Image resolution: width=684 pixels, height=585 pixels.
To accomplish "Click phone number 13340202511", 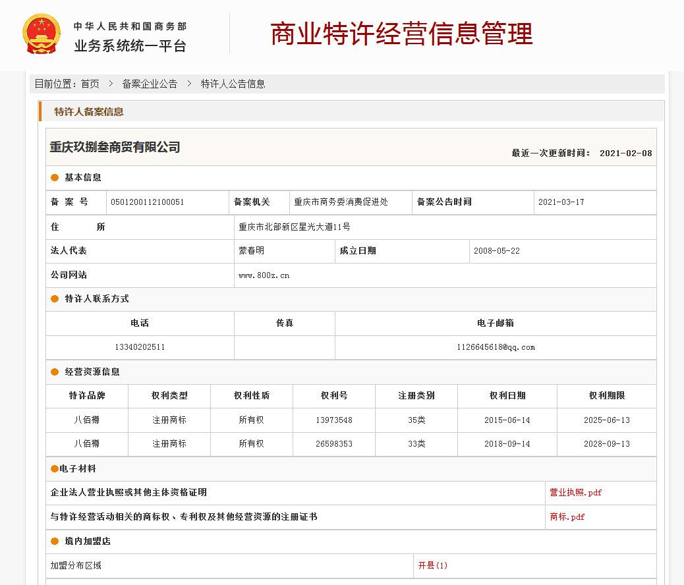I will point(140,347).
